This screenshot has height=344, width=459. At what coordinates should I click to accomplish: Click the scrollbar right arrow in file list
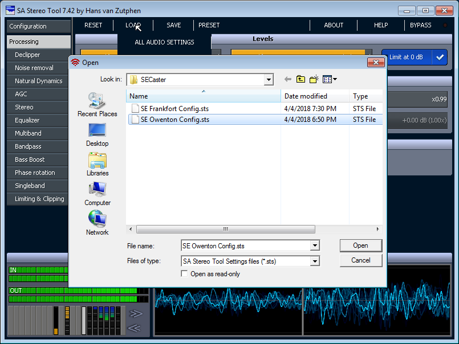click(377, 229)
